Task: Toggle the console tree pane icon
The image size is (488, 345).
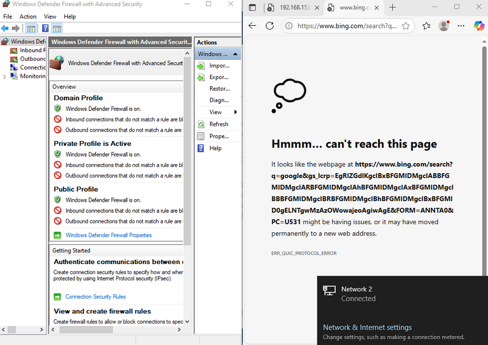Action: (x=31, y=29)
